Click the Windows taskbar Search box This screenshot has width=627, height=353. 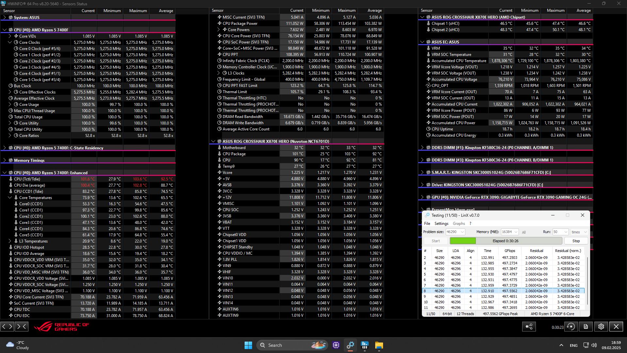click(x=292, y=345)
